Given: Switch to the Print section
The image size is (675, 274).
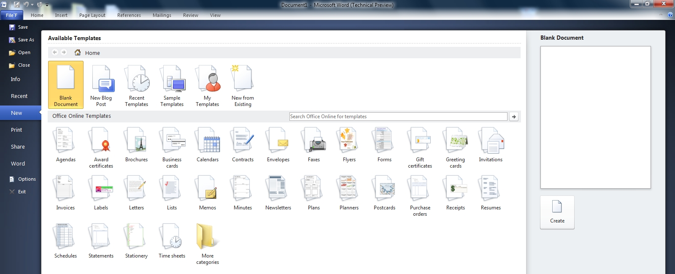Looking at the screenshot, I should [x=16, y=130].
